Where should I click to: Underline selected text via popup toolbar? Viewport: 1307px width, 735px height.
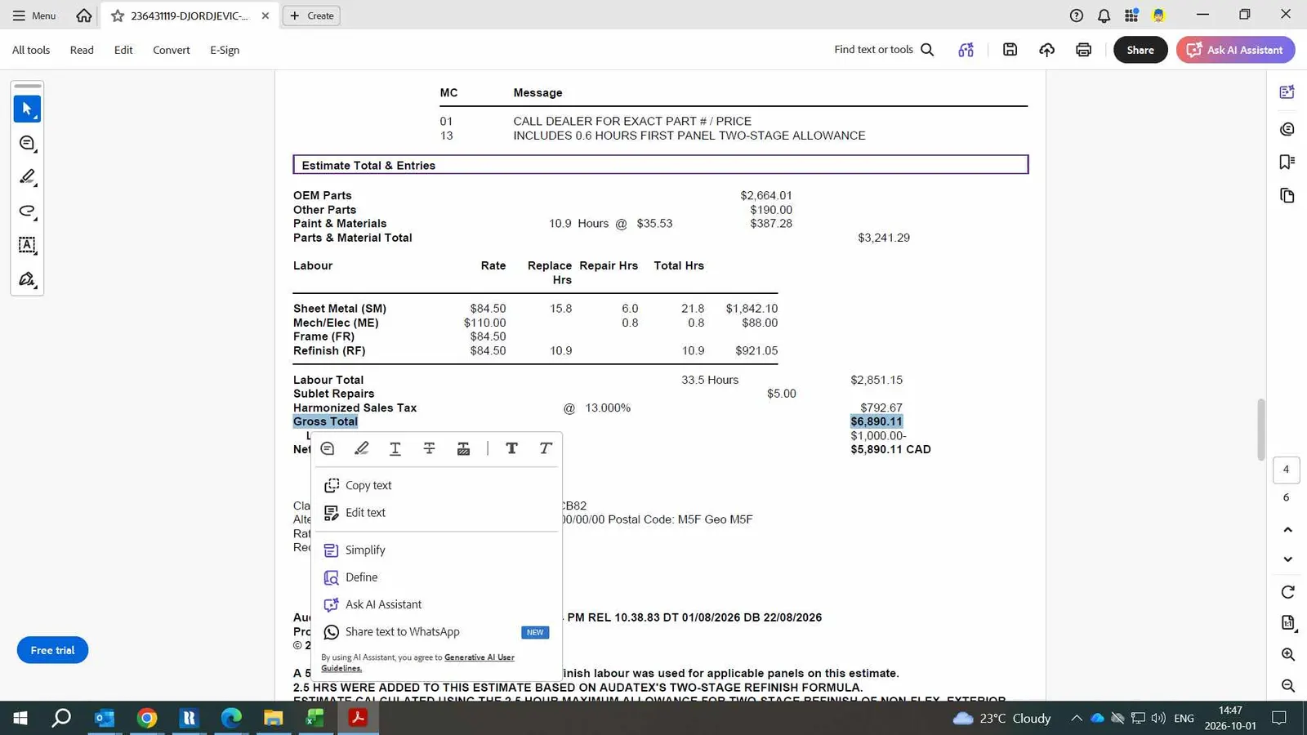pyautogui.click(x=395, y=448)
